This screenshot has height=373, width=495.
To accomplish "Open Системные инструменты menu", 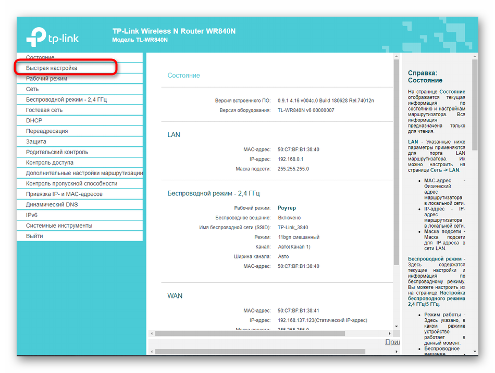I will pyautogui.click(x=59, y=226).
